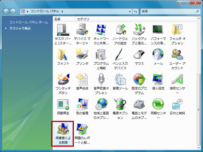The image size is (203, 152).
Task: Go back with the back arrow button
Action: 6,11
